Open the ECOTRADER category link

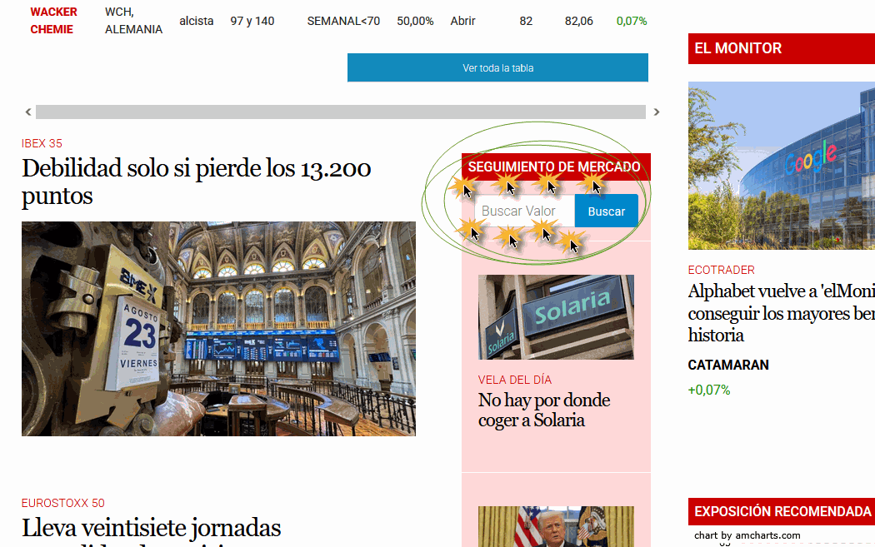[721, 270]
